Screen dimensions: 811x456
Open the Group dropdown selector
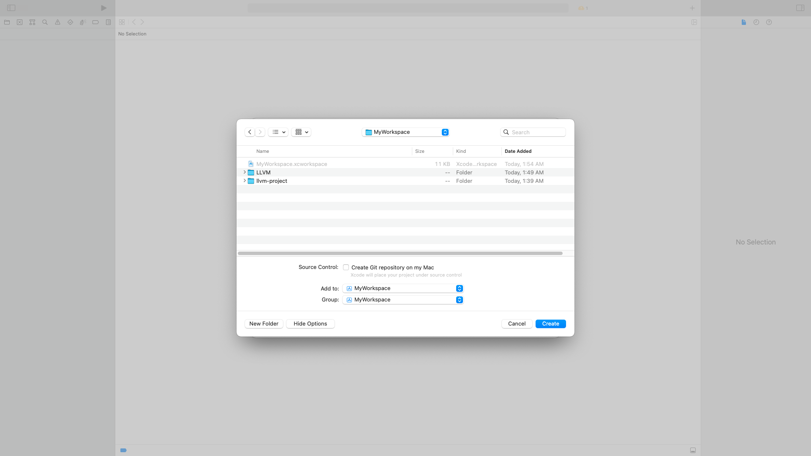click(x=459, y=299)
